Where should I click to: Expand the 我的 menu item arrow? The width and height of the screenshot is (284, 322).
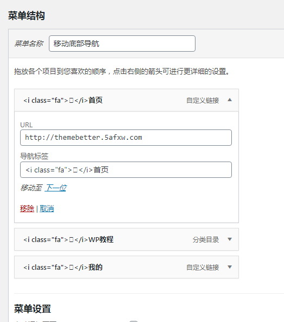pyautogui.click(x=230, y=267)
